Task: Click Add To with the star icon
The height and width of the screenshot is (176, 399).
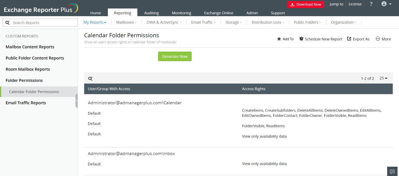Action: 285,39
